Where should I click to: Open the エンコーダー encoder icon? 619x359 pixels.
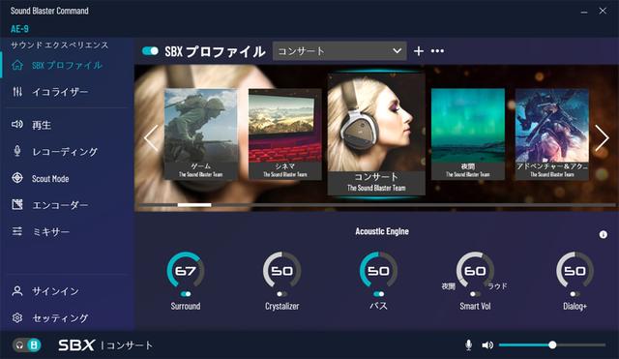pyautogui.click(x=17, y=204)
